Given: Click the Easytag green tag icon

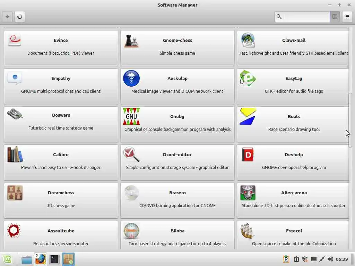Looking at the screenshot, I should point(248,78).
